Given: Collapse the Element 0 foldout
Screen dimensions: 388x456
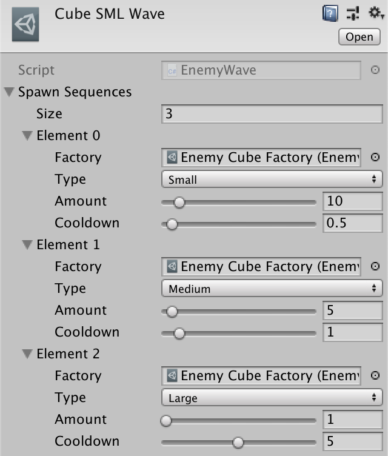Looking at the screenshot, I should tap(27, 136).
